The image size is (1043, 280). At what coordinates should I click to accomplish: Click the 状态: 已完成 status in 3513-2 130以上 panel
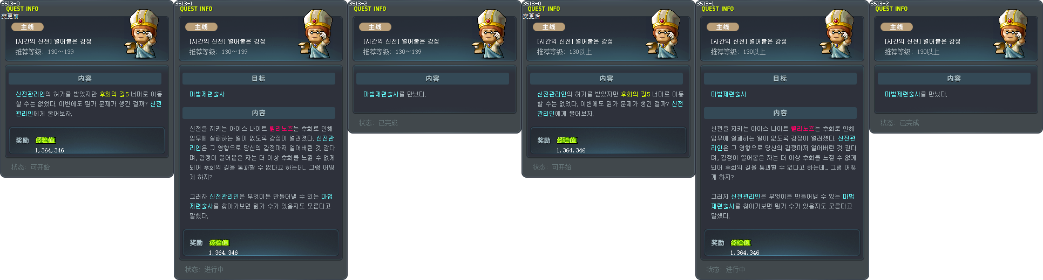[899, 123]
